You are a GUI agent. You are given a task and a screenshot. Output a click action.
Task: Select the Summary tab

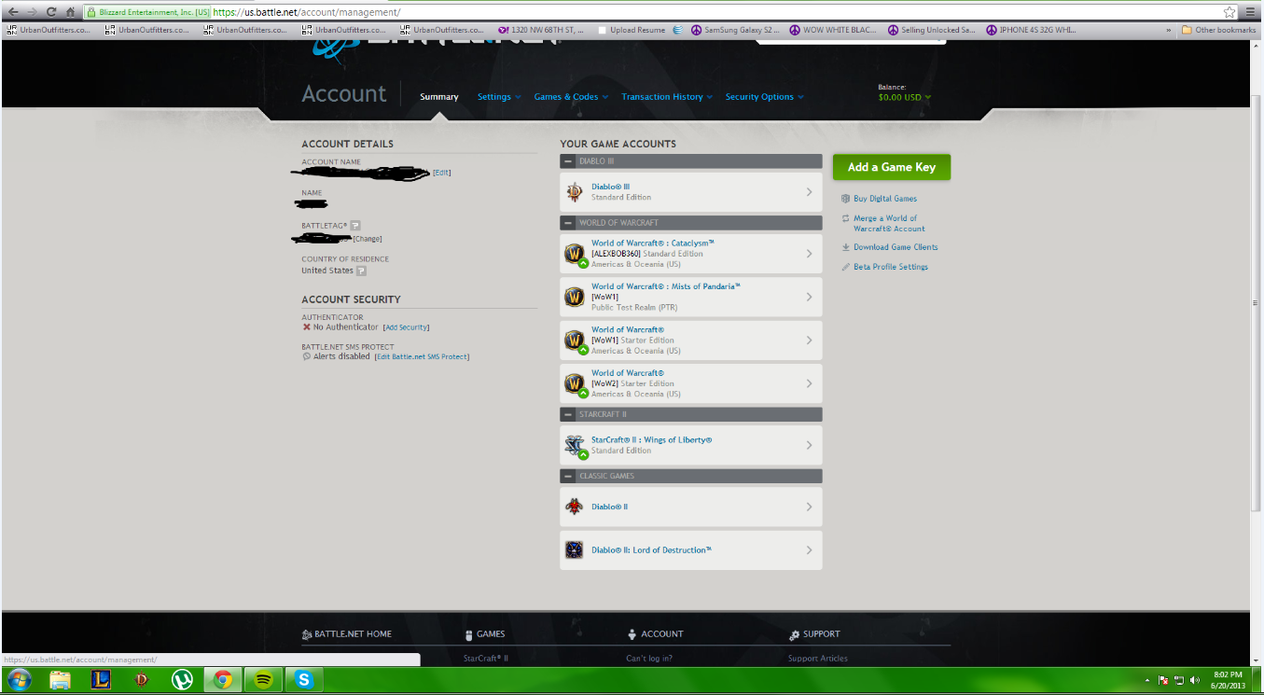tap(439, 97)
